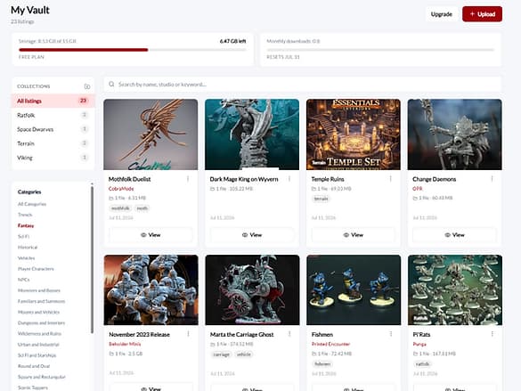Viewport: 521px width, 391px height.
Task: Click the red storage usage progress bar
Action: (x=84, y=50)
